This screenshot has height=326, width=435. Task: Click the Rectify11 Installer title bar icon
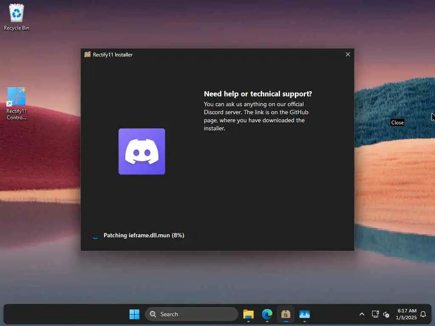[88, 54]
